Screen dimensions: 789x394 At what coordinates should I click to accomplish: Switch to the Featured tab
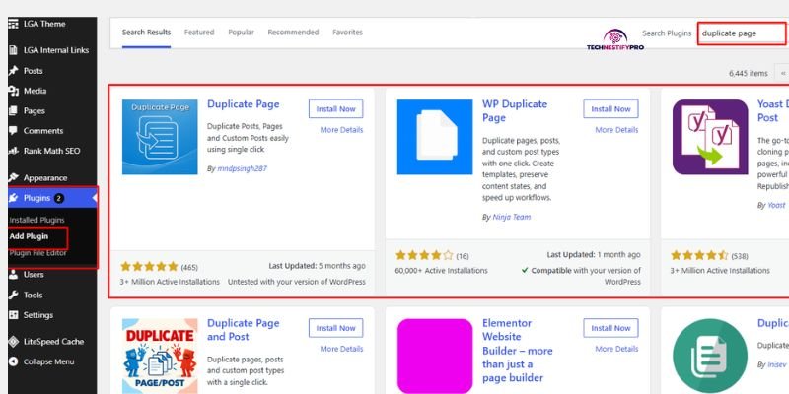[x=199, y=33]
